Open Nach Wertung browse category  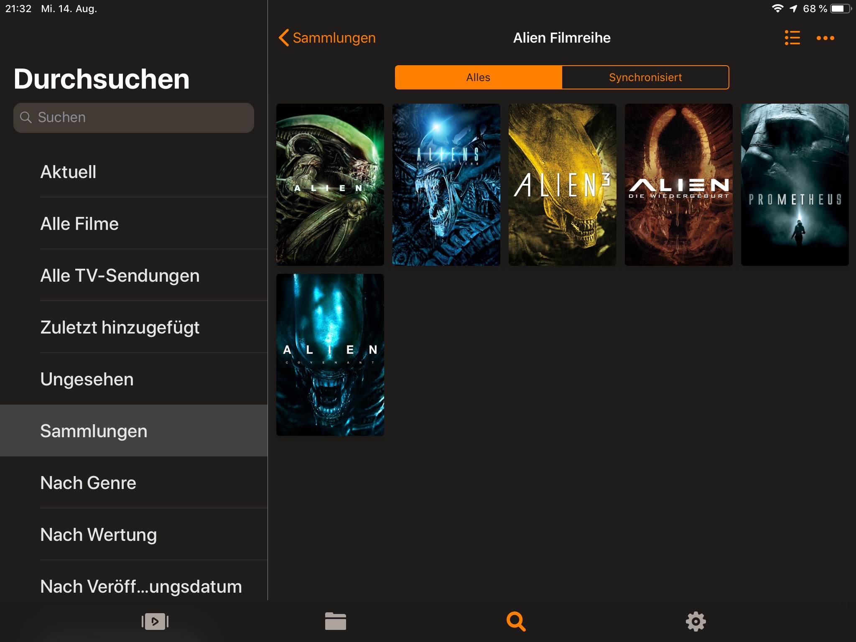click(x=99, y=535)
